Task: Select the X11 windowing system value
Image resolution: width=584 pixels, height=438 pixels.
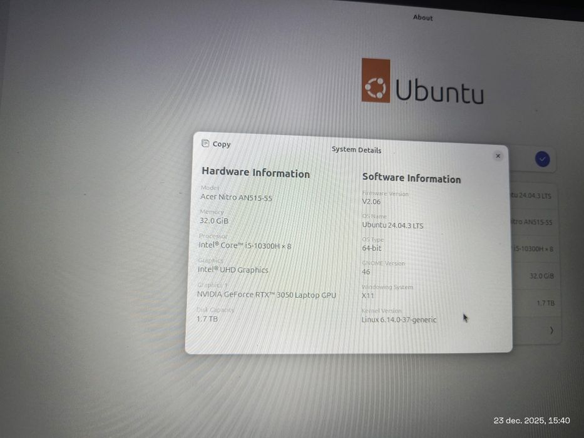Action: [367, 296]
